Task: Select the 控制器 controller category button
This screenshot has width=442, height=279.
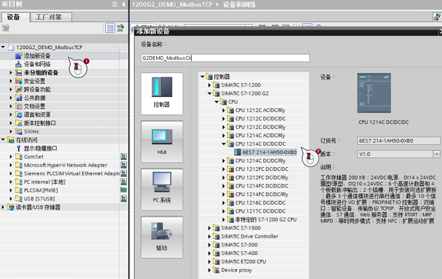Action: 162,92
